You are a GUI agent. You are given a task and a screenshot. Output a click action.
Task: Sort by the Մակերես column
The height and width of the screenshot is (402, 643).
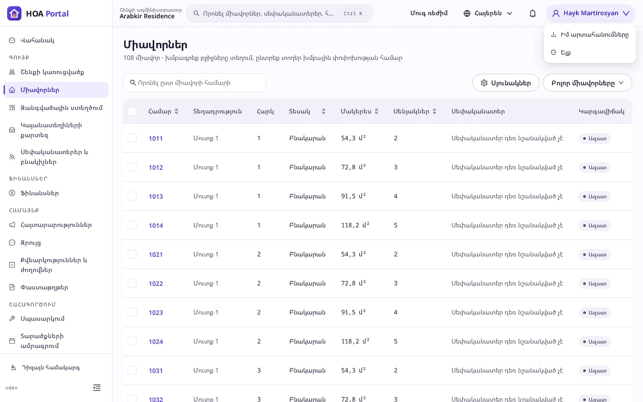359,111
